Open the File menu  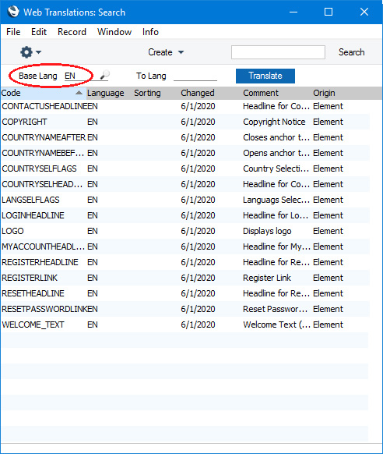click(13, 32)
